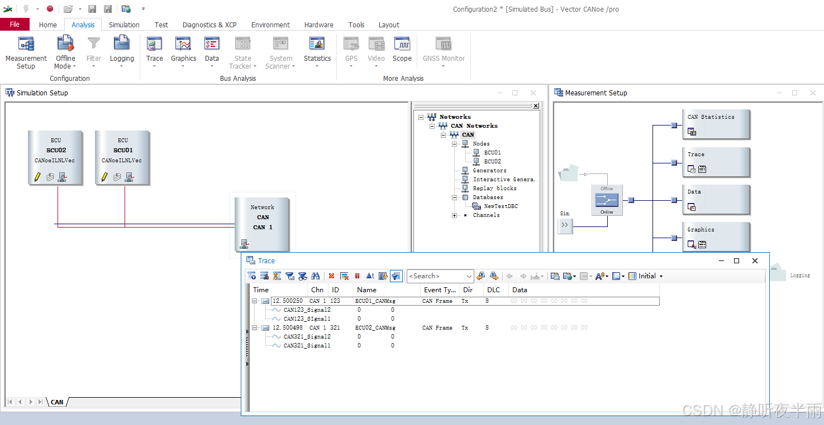Open the Graphics window ribbon icon
This screenshot has width=824, height=425.
pyautogui.click(x=183, y=44)
